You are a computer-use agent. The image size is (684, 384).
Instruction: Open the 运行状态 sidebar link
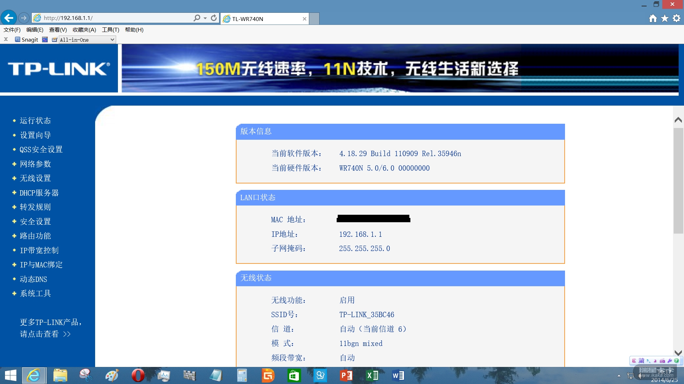tap(35, 121)
